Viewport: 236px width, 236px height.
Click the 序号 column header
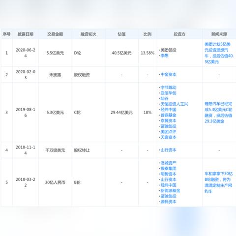6,34
